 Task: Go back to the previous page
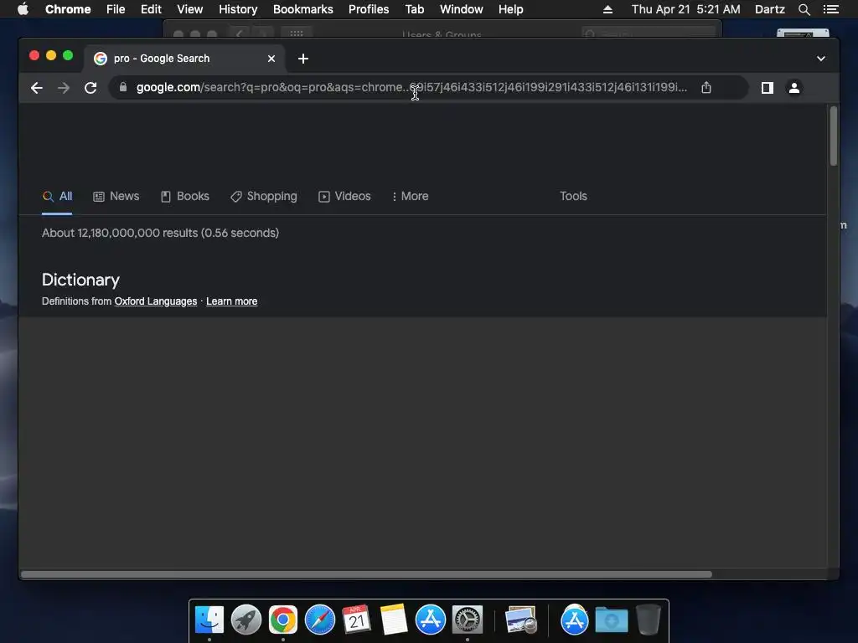(37, 87)
